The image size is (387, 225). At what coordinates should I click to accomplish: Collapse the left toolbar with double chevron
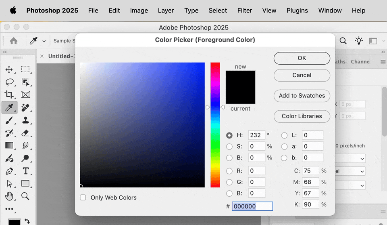[x=5, y=52]
